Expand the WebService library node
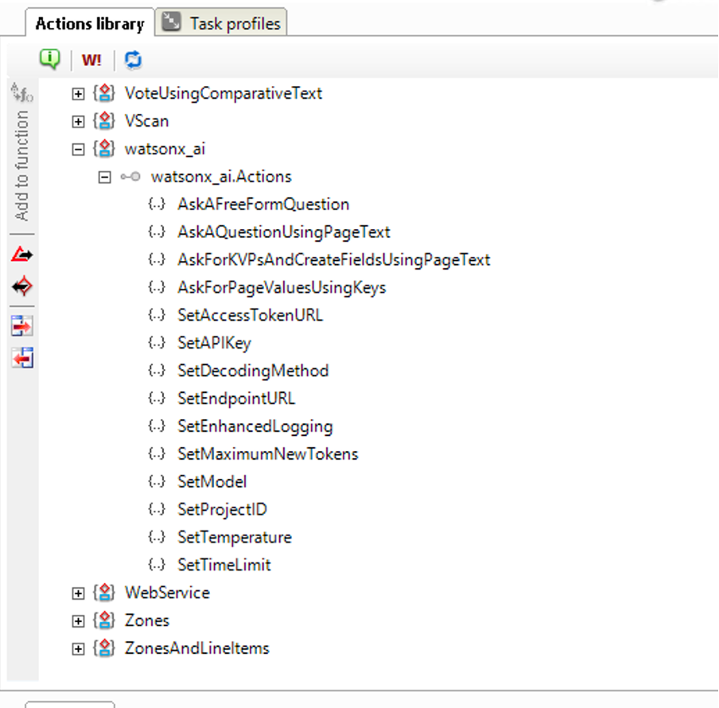The width and height of the screenshot is (719, 708). coord(78,593)
